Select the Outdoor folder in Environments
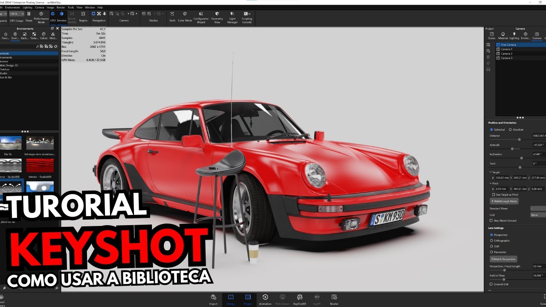Screen dimensions: 546x307 coord(29,69)
